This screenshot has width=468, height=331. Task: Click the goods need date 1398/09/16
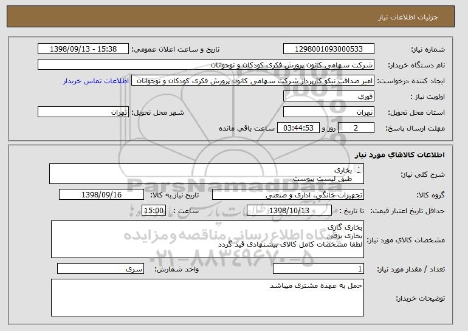(102, 195)
